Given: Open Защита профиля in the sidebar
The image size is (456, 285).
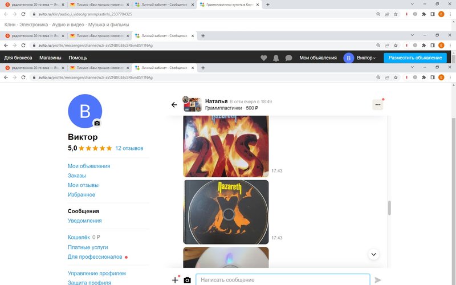Looking at the screenshot, I should 89,282.
